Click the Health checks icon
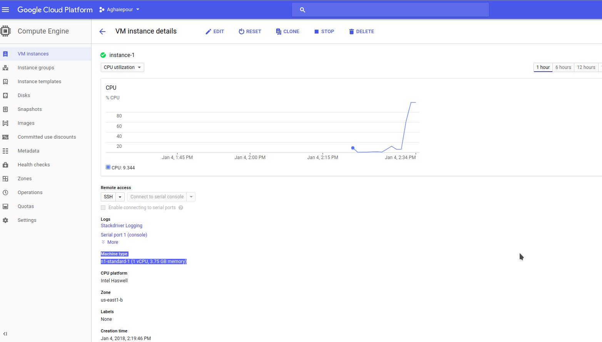 point(5,165)
